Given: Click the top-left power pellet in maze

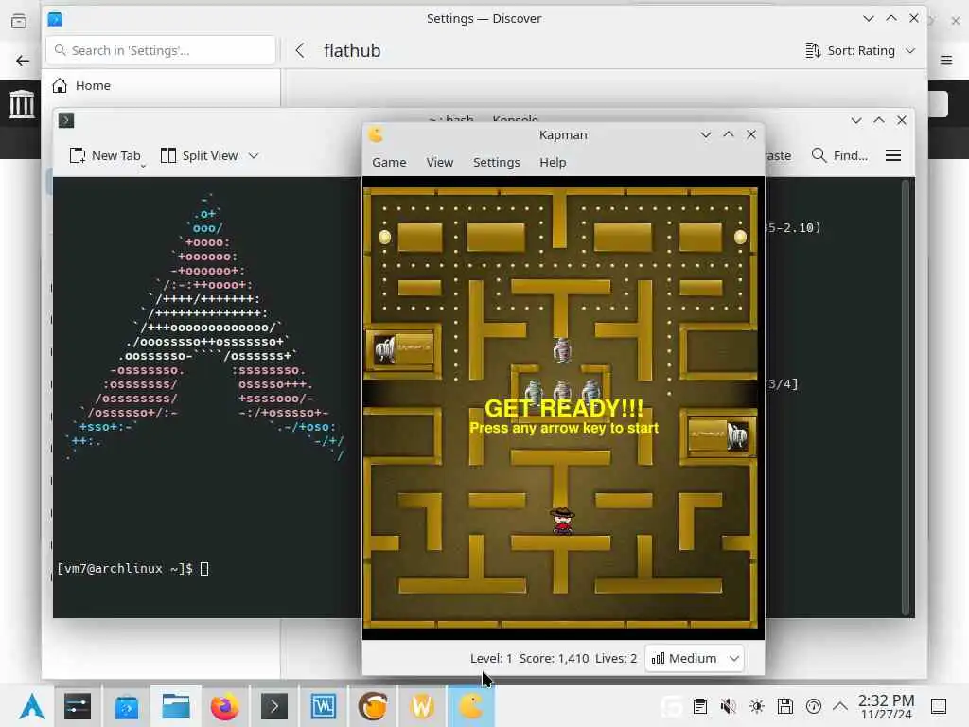Looking at the screenshot, I should point(384,237).
